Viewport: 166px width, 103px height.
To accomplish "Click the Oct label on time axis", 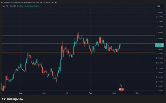I will click(x=137, y=93).
